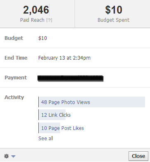Select the 48 Page Photo Views bar

(91, 102)
